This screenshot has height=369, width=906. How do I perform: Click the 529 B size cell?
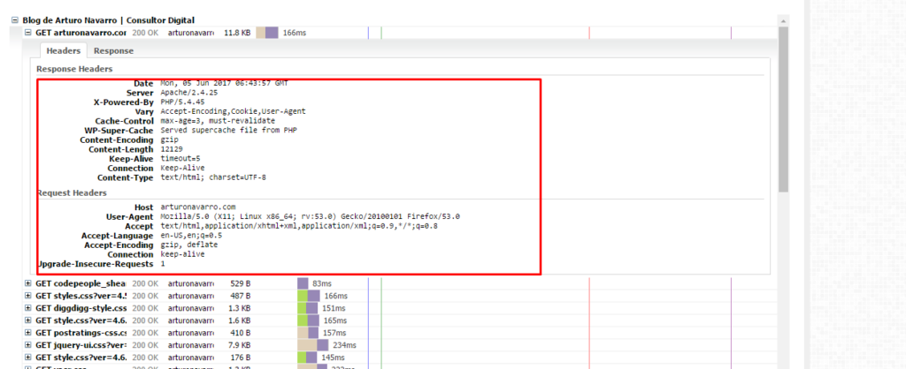pyautogui.click(x=240, y=283)
